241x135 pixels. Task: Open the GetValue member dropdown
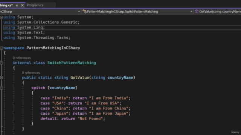point(218,12)
